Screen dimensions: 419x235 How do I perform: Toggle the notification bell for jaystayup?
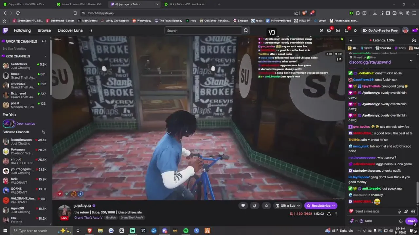(255, 205)
